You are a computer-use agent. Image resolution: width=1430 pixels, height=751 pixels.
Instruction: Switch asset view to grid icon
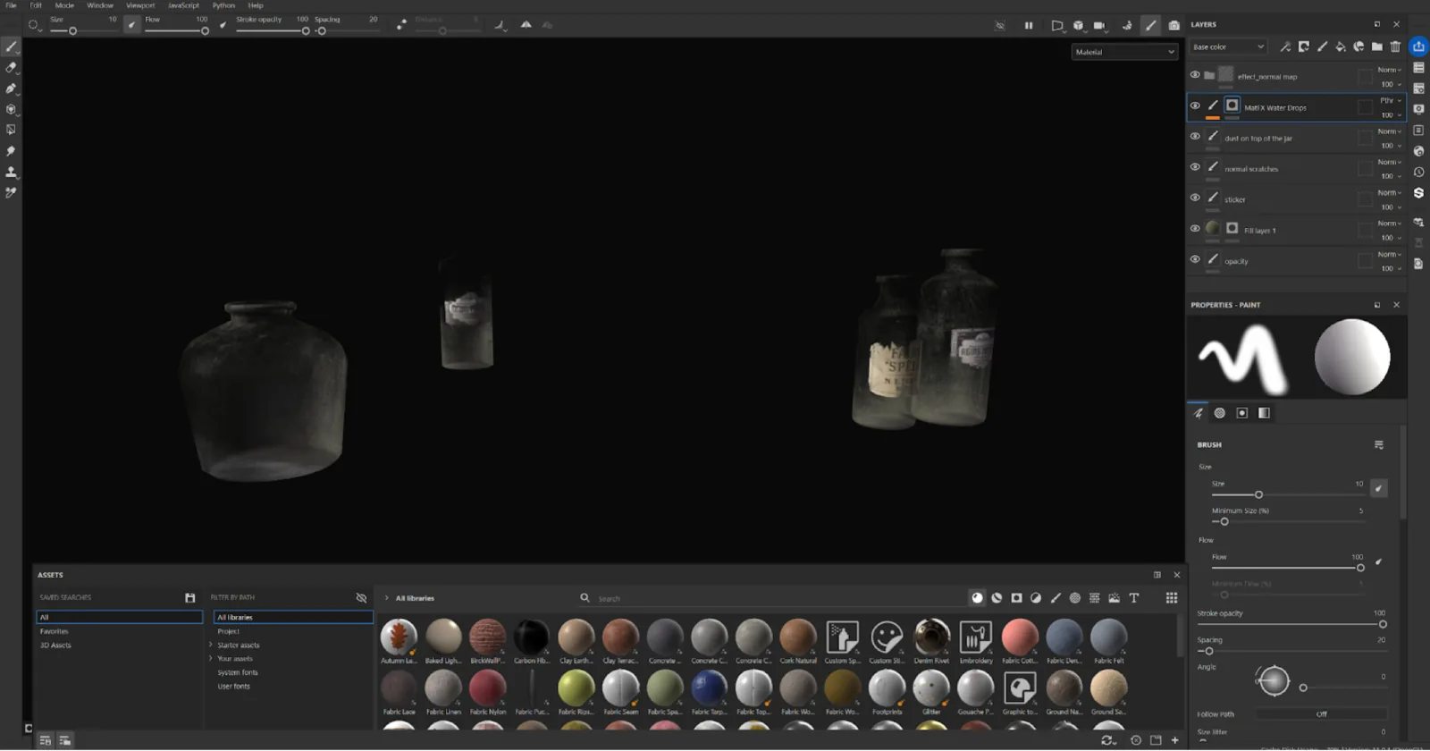pos(1172,598)
